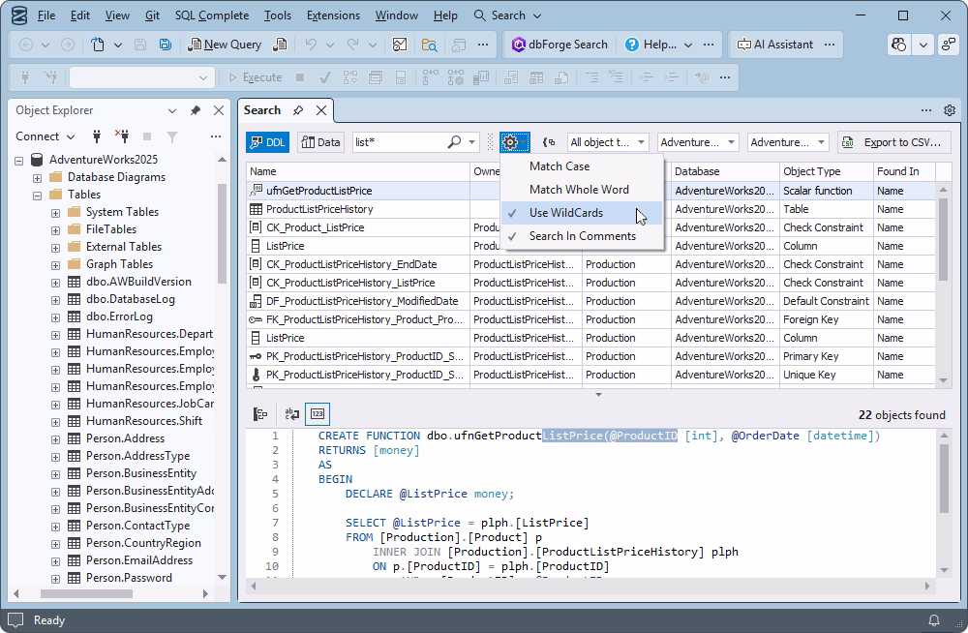Pin the Object Explorer panel

click(x=196, y=110)
